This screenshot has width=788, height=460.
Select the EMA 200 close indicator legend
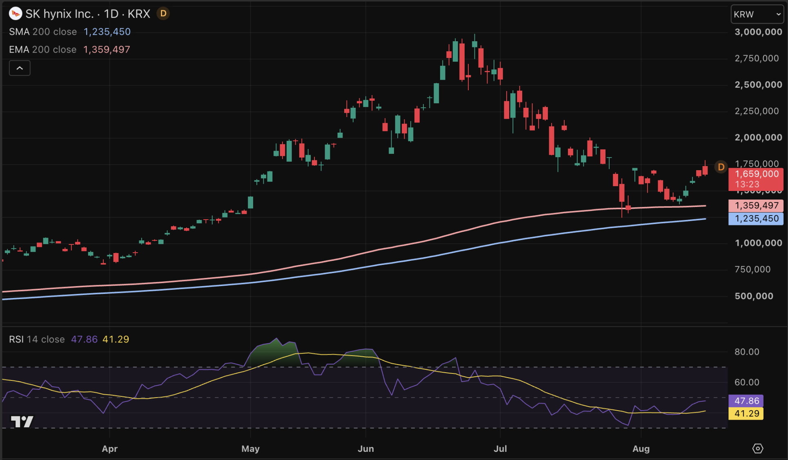(43, 50)
